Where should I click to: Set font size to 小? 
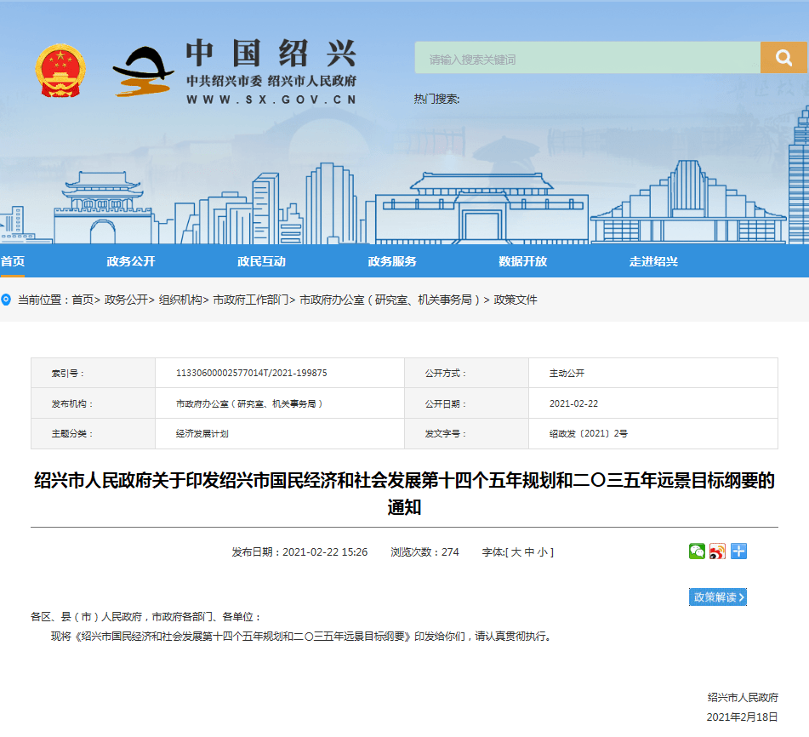click(x=542, y=552)
